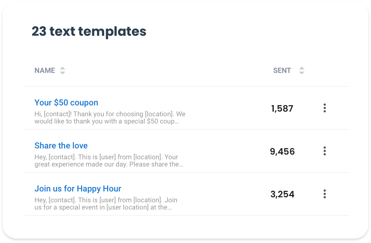This screenshot has width=371, height=243.
Task: Open the Share the love template
Action: tap(61, 146)
